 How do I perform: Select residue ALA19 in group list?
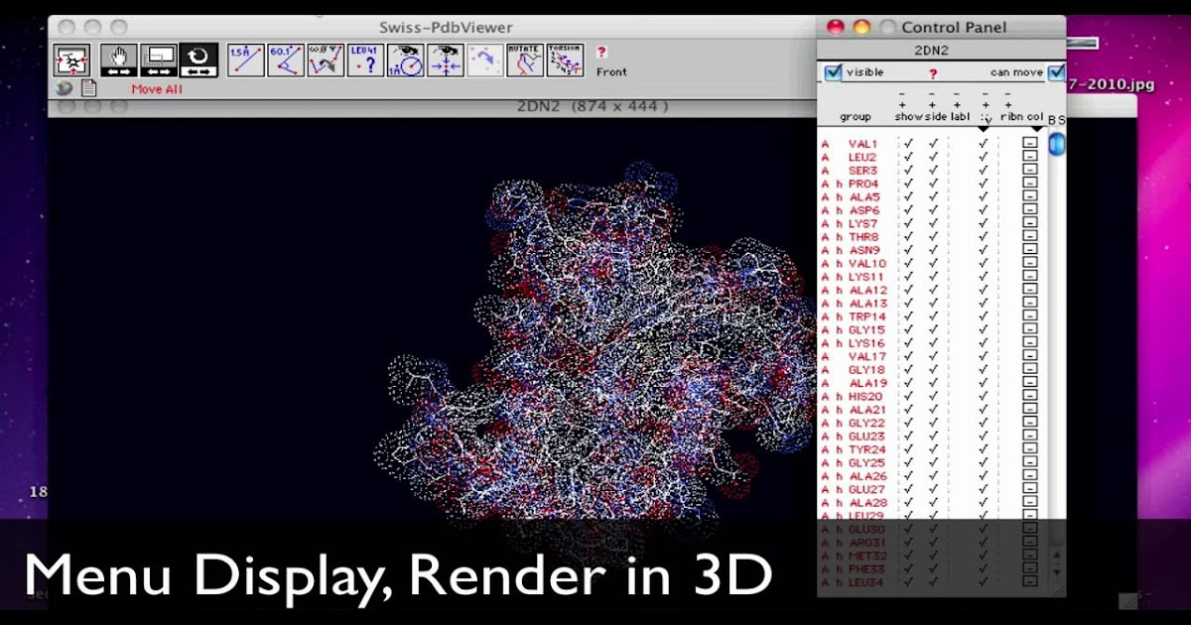pos(867,383)
